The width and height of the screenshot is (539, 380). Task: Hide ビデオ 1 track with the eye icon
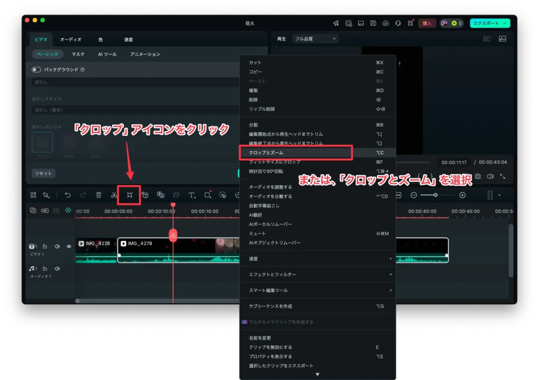click(x=68, y=246)
